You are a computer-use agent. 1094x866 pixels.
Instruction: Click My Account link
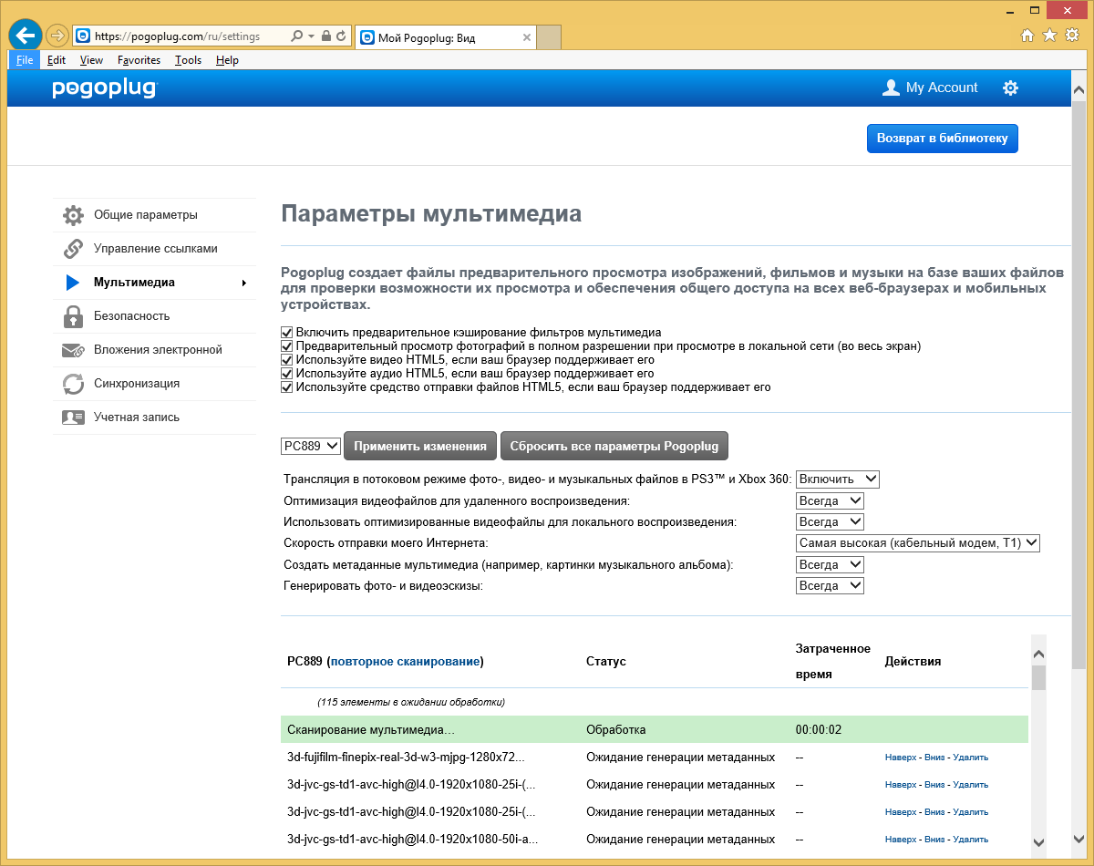point(942,88)
